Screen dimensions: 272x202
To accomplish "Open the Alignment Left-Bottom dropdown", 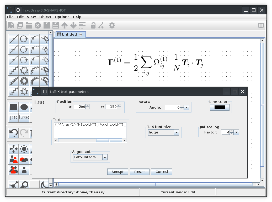I will point(90,157).
